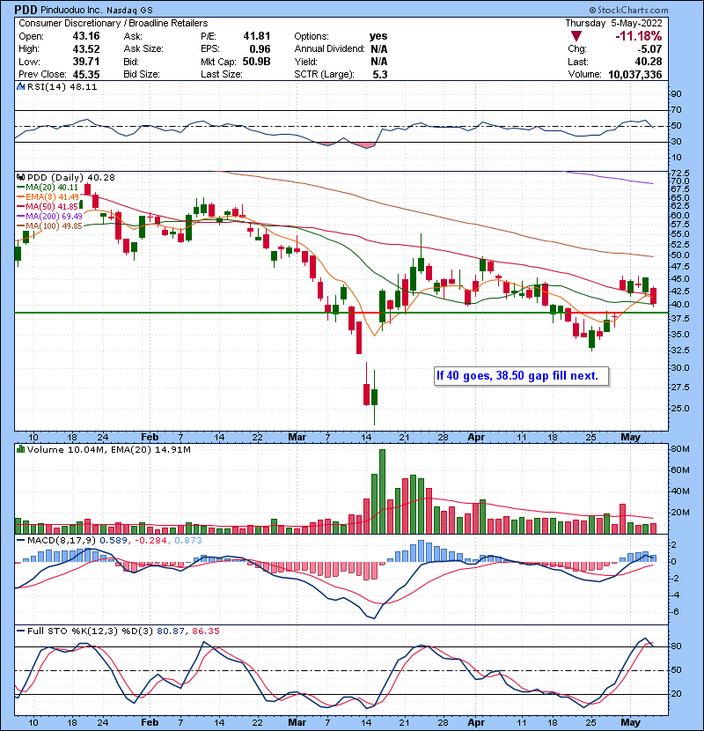Select the PDD ticker symbol in header
Image resolution: width=704 pixels, height=731 pixels.
pyautogui.click(x=26, y=10)
